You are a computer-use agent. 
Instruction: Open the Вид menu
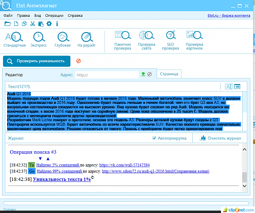38,15
